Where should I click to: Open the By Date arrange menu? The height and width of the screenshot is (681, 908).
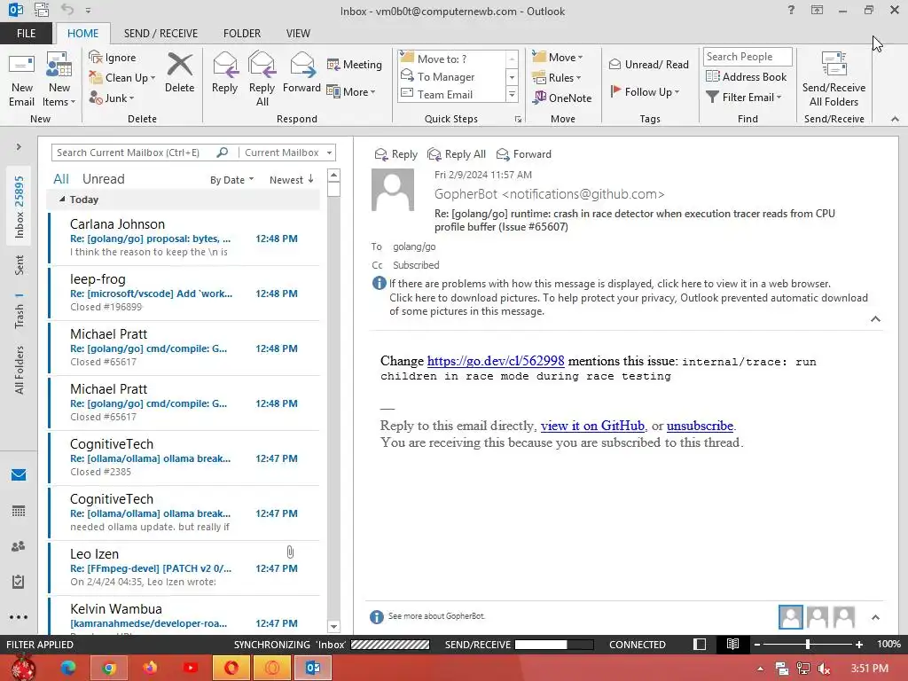231,180
